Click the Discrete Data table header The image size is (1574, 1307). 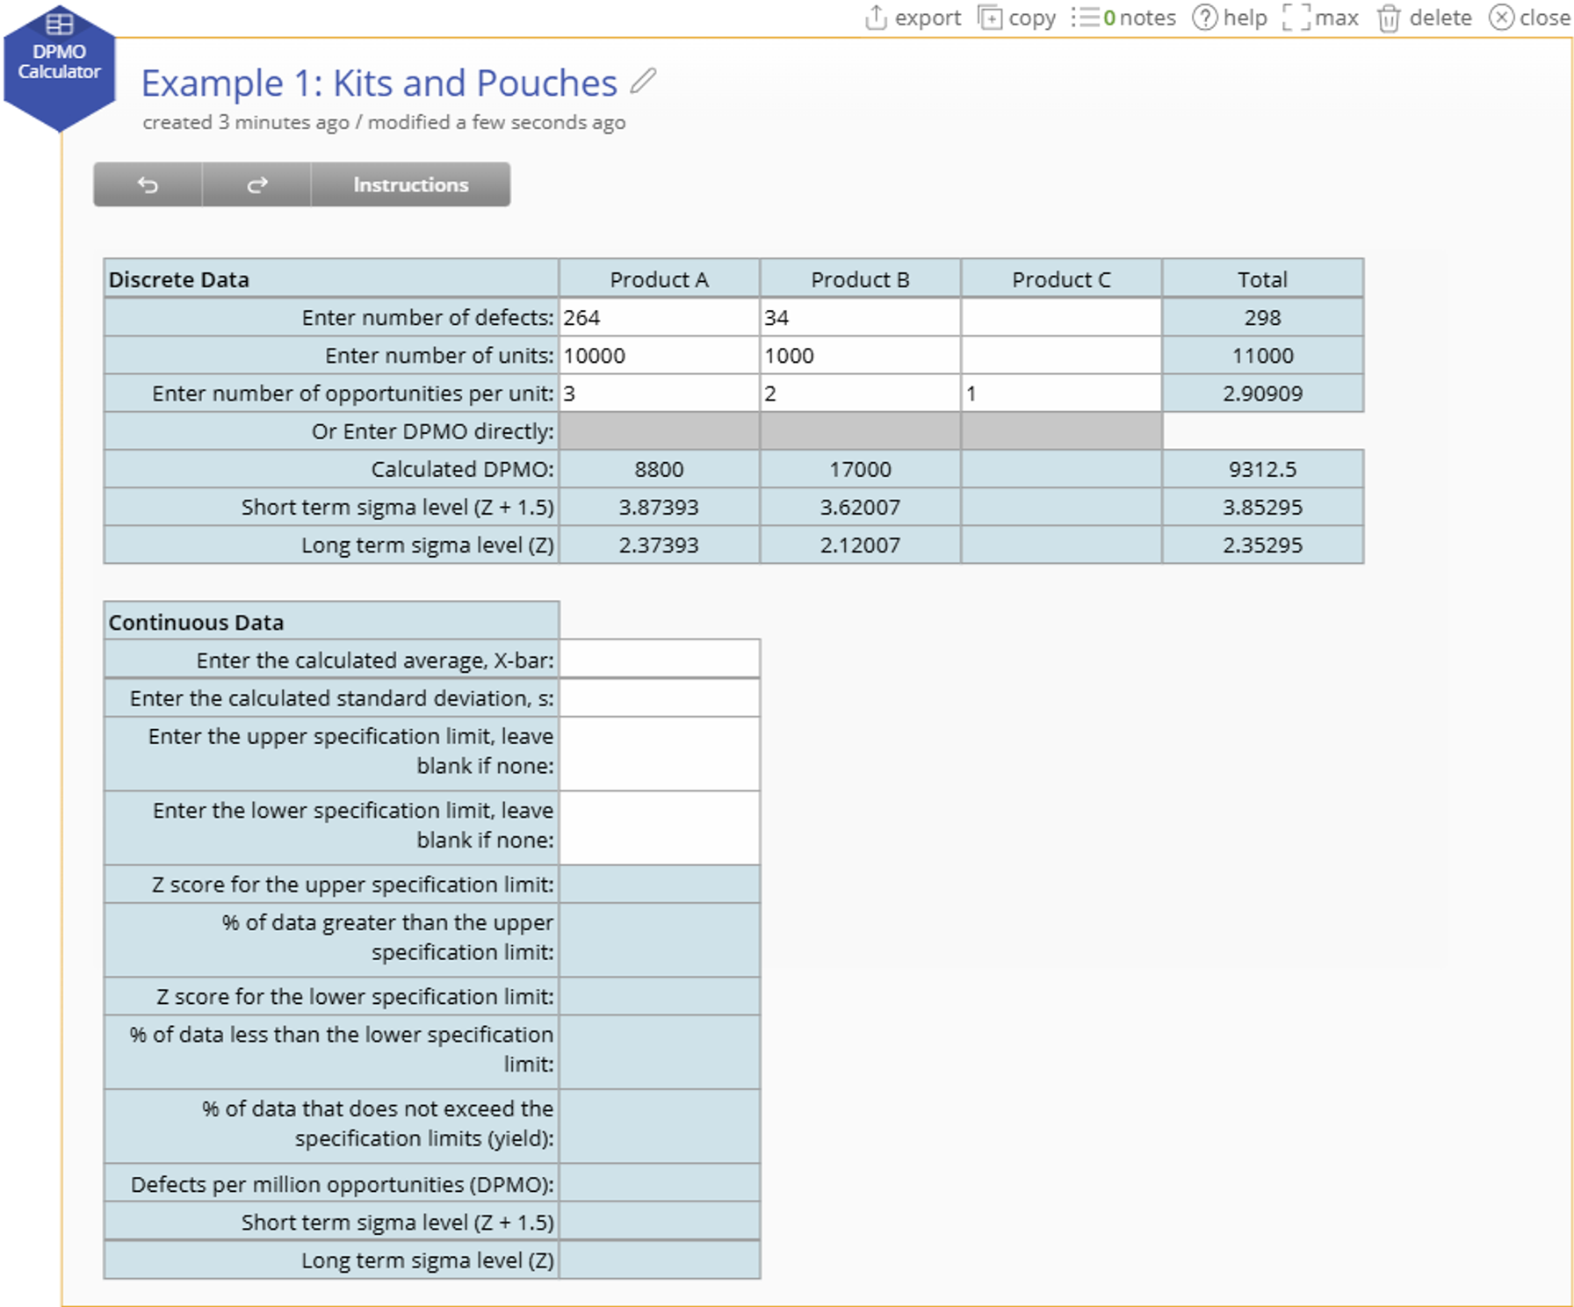pos(331,279)
